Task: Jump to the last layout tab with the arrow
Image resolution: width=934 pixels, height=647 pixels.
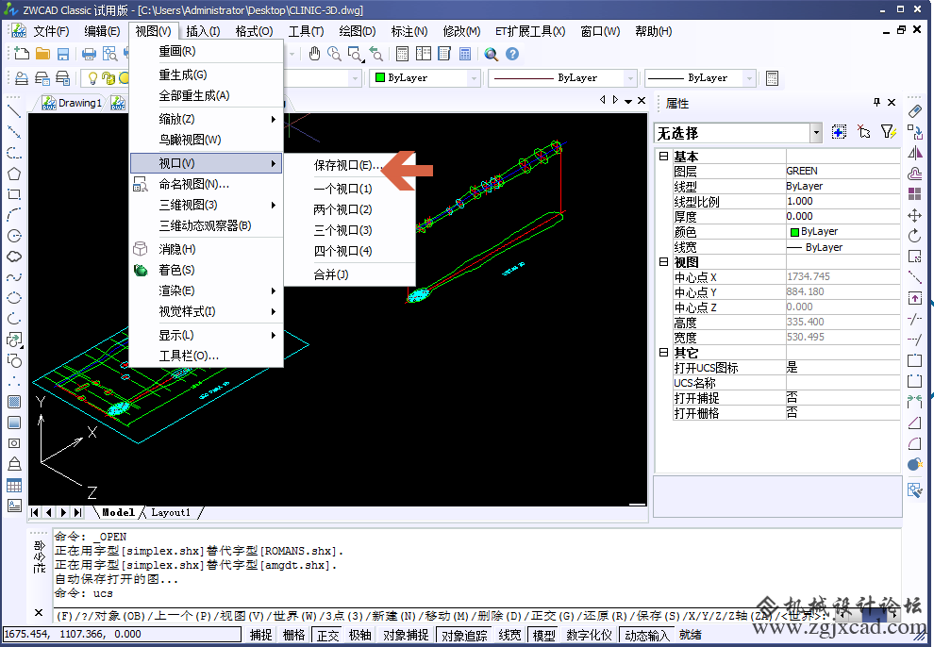Action: click(78, 512)
